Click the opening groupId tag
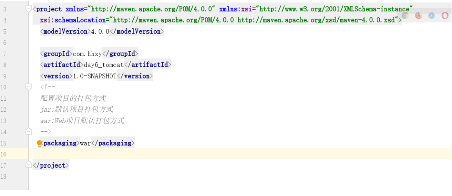 click(x=56, y=54)
